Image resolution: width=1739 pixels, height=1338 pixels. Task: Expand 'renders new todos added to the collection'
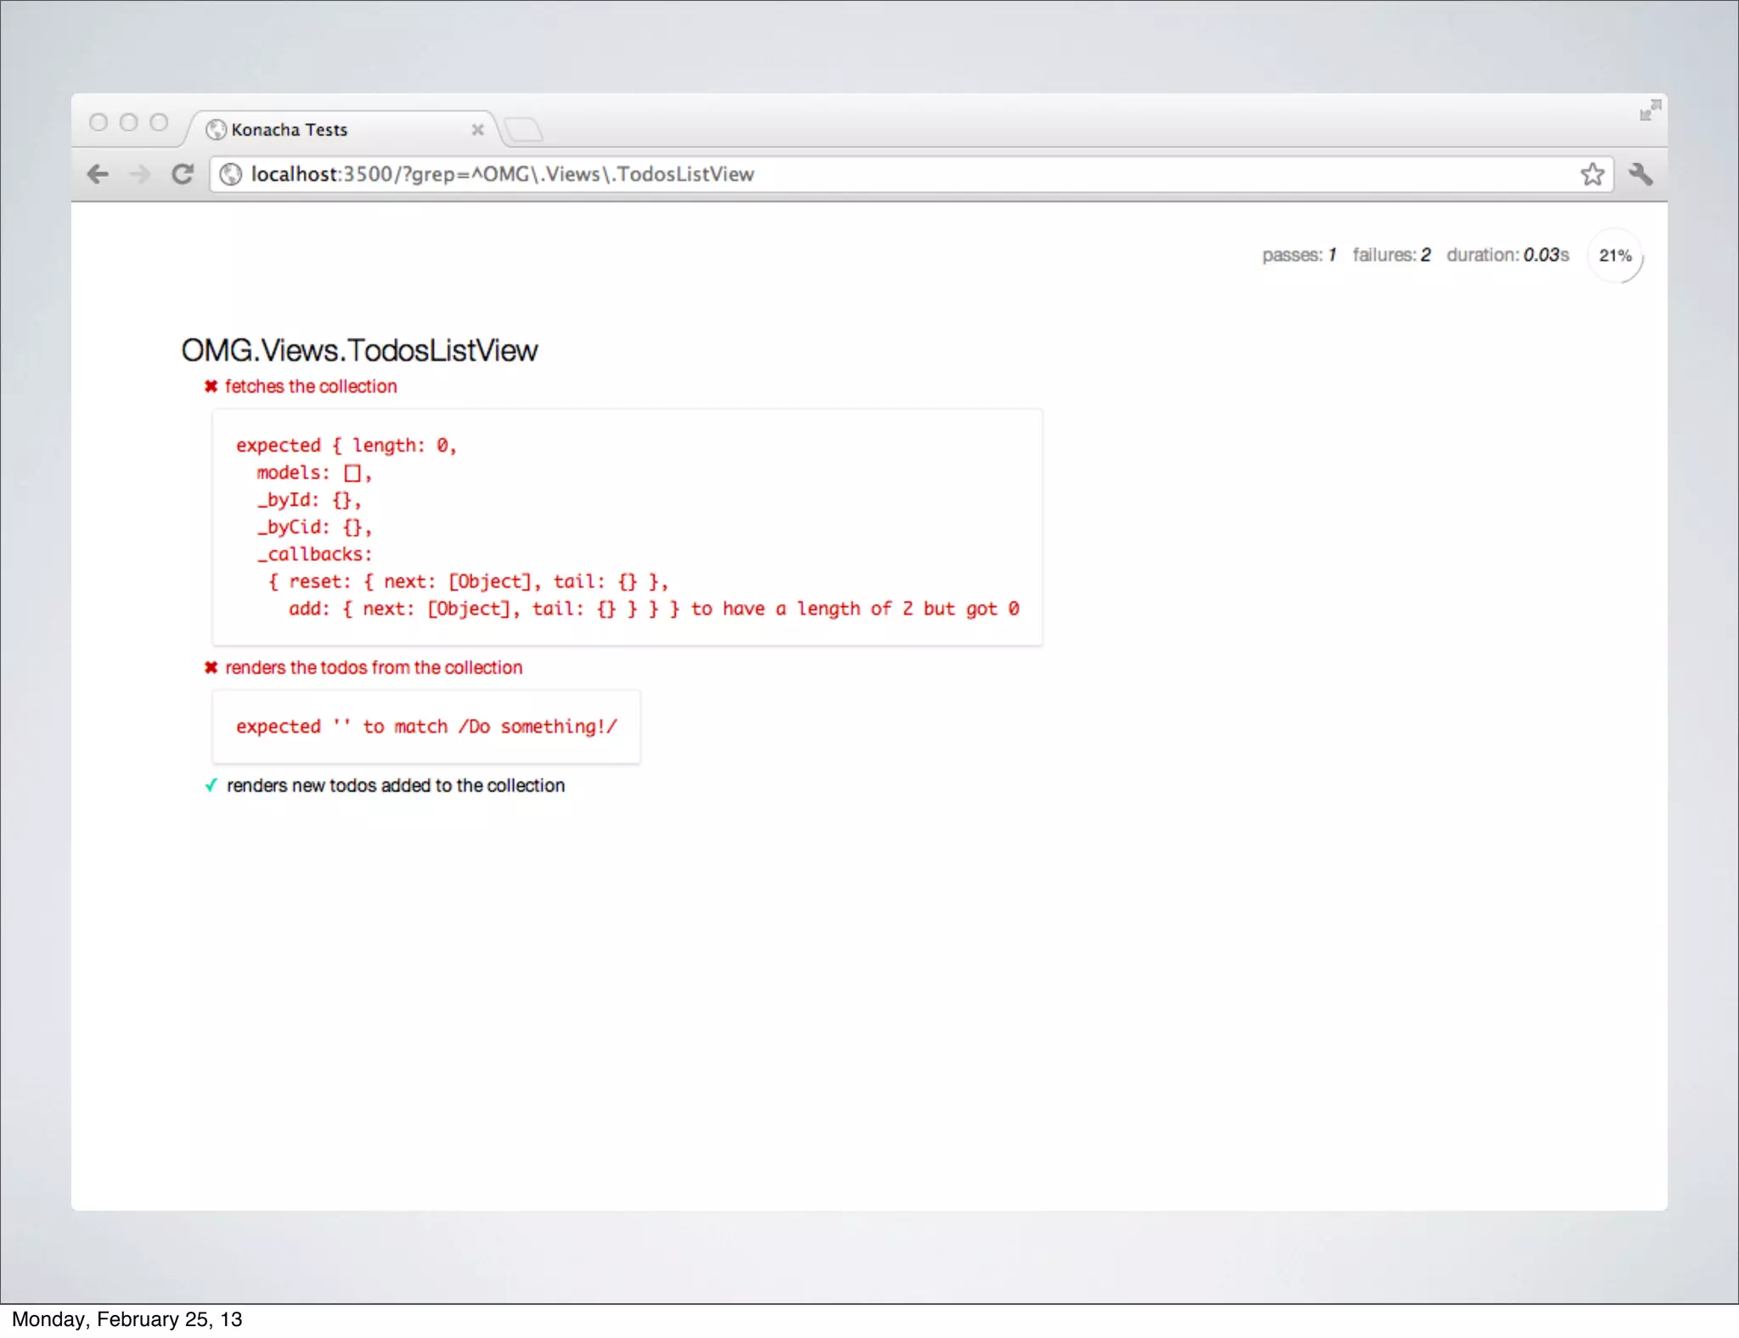[396, 785]
